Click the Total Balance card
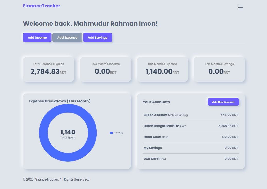The height and width of the screenshot is (189, 267). point(48,69)
